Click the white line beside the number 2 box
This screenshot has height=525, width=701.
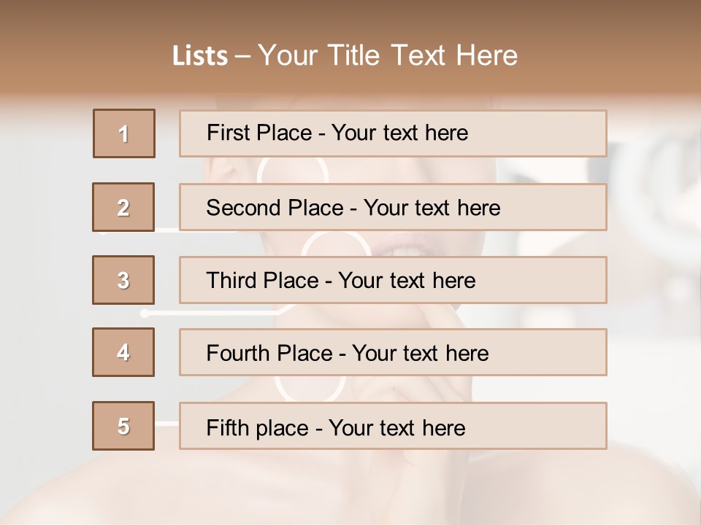click(x=166, y=230)
